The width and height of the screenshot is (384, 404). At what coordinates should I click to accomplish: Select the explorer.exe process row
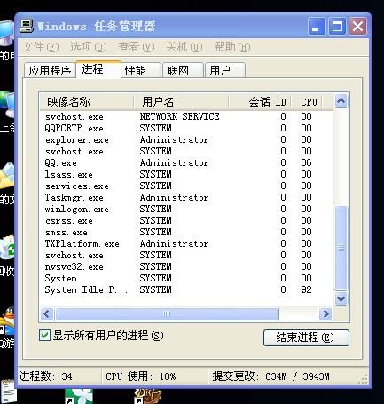click(x=187, y=139)
